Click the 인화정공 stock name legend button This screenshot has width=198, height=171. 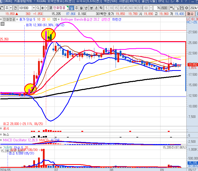point(8,19)
